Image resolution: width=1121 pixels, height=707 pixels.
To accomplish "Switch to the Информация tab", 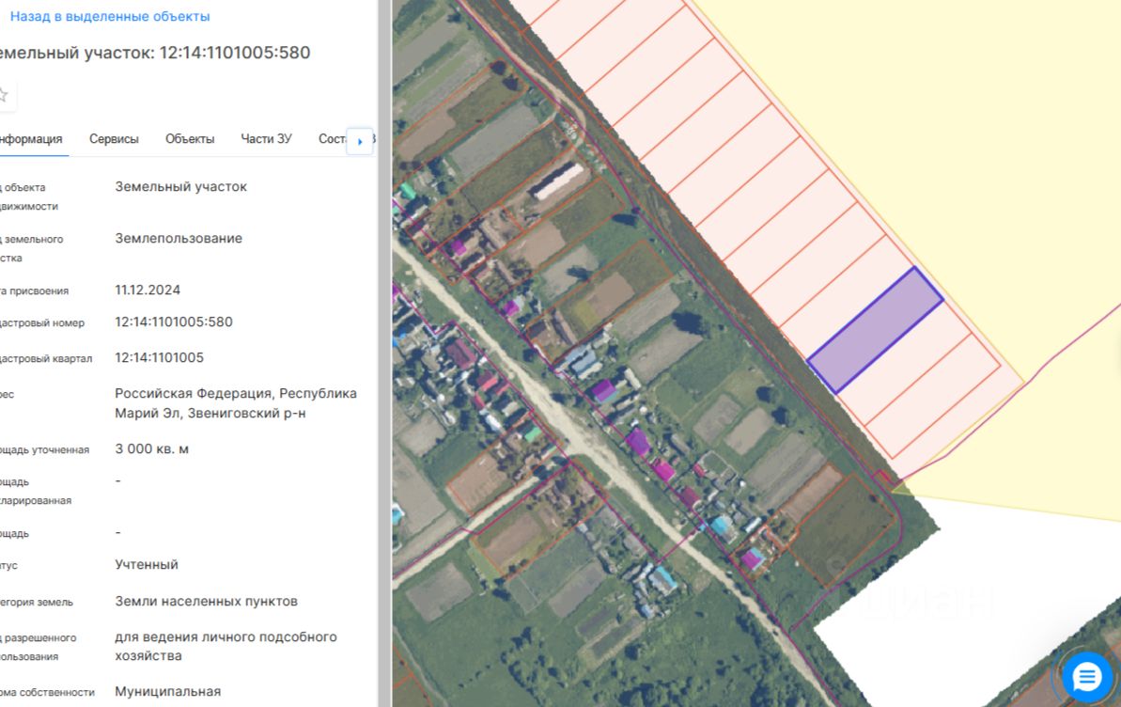I will click(x=31, y=139).
